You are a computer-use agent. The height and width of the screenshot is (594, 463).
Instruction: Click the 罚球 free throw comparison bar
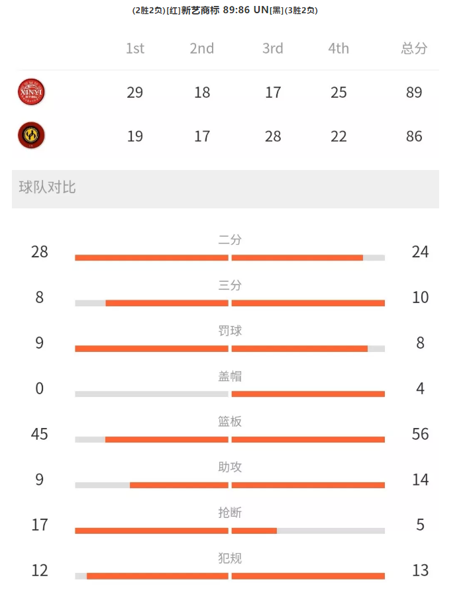(x=230, y=349)
